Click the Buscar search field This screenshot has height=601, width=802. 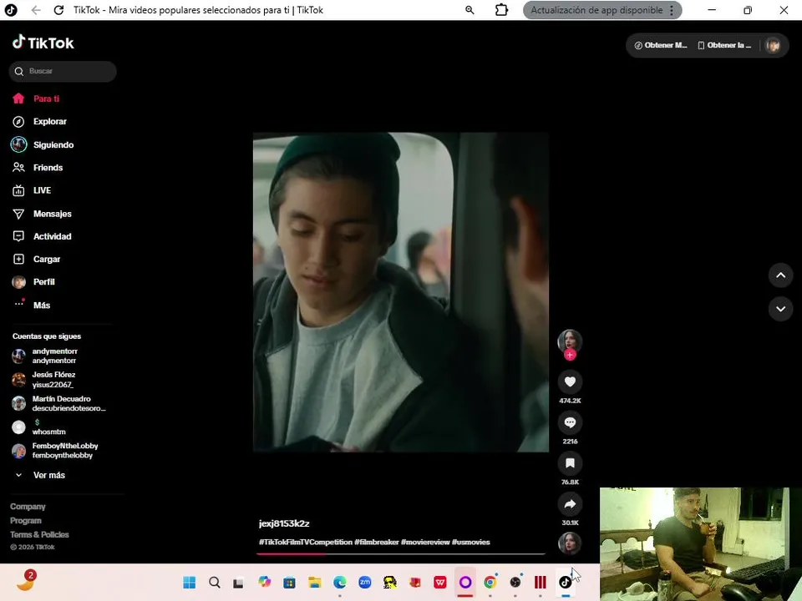click(x=63, y=72)
